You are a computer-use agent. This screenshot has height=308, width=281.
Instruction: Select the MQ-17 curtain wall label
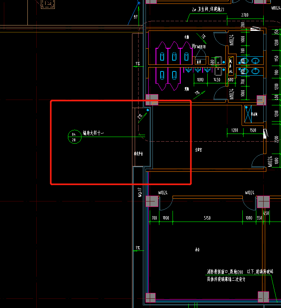point(140,192)
